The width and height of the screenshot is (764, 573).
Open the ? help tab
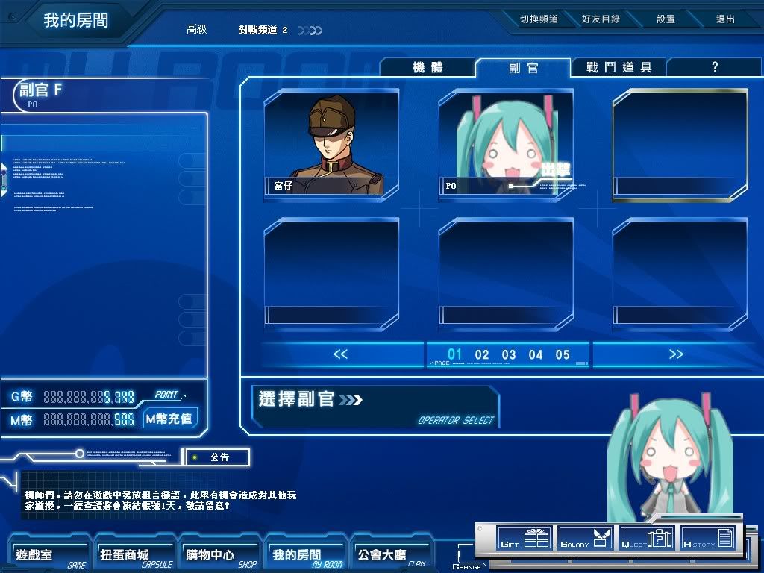coord(714,68)
